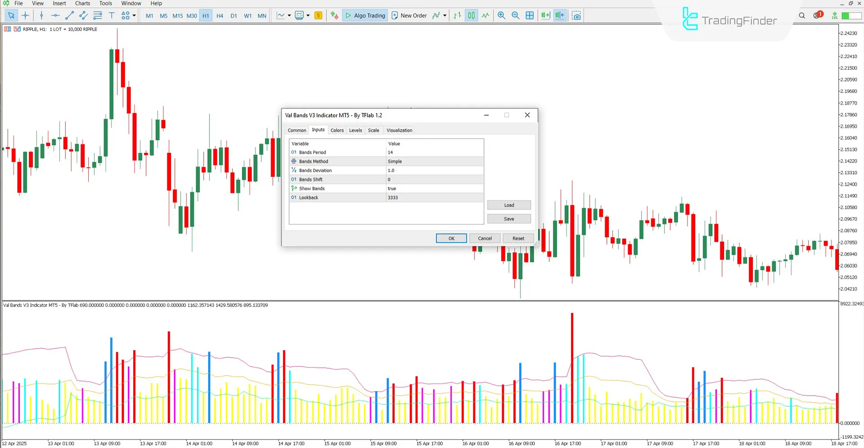Switch to the Colors tab
This screenshot has height=448, width=864.
click(x=337, y=130)
